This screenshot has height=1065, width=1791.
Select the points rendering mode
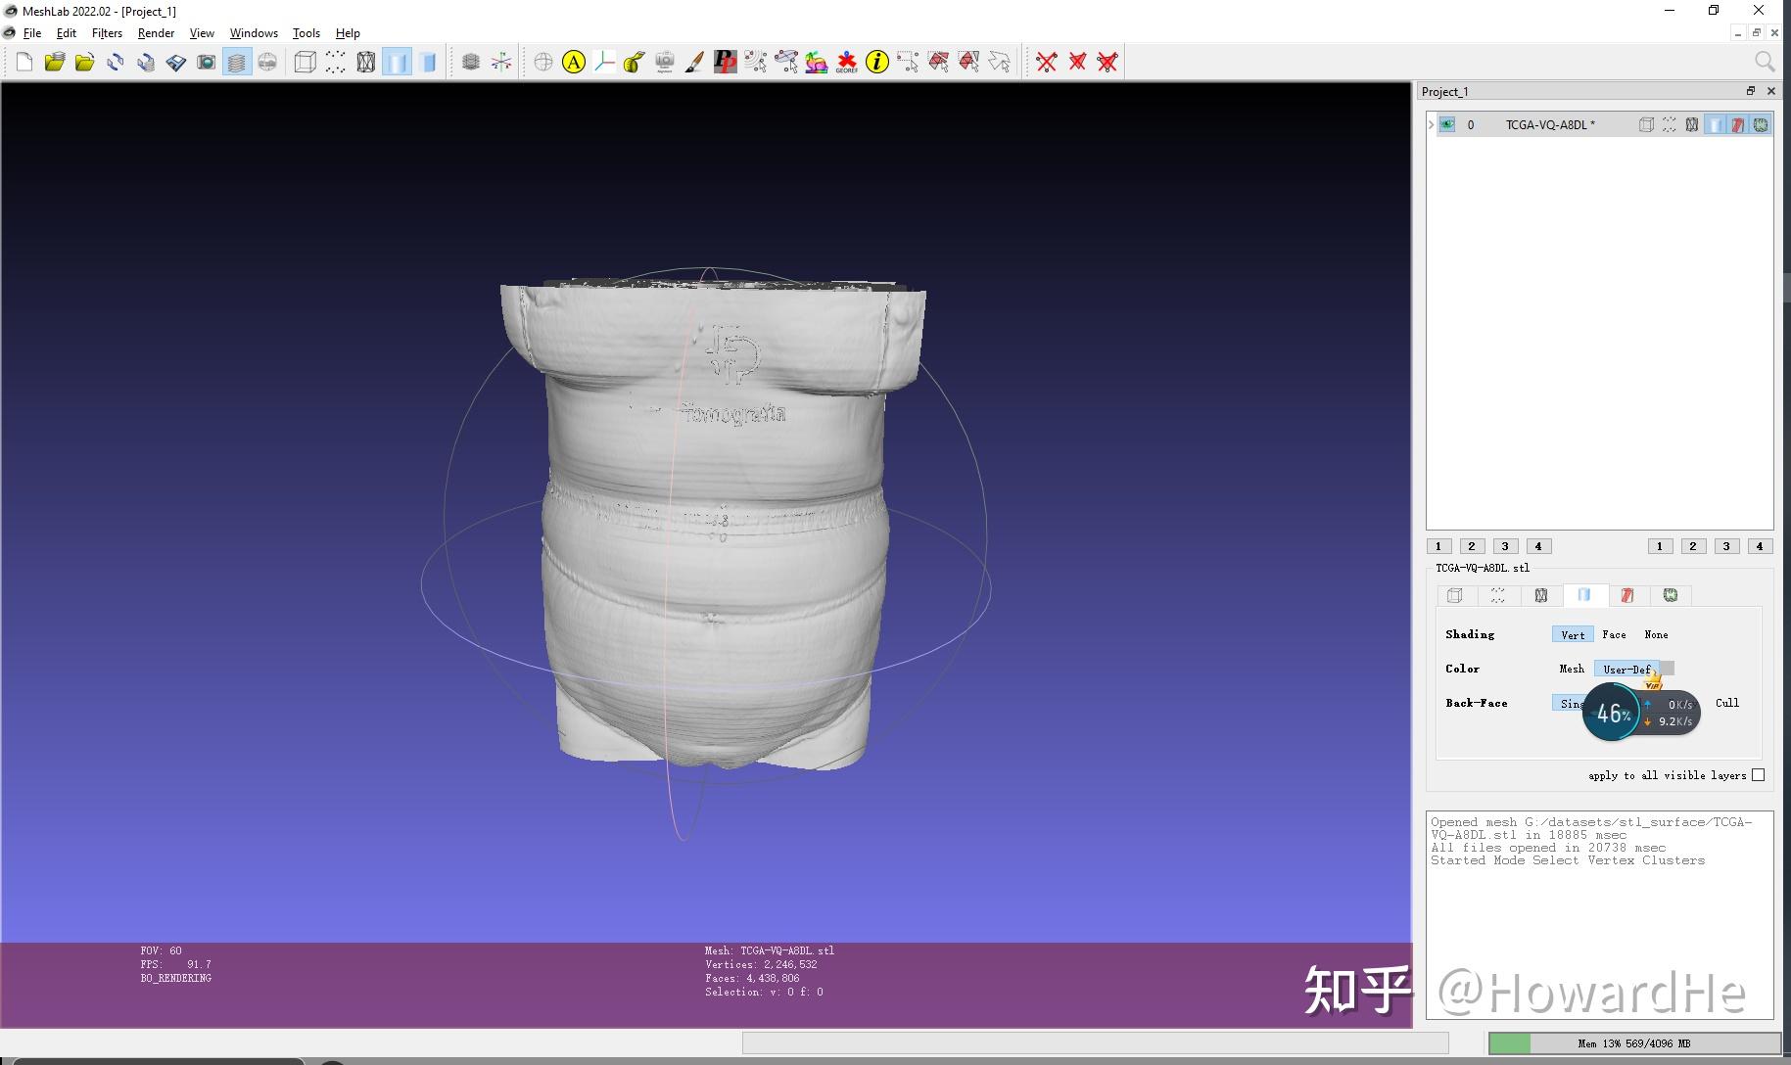pyautogui.click(x=335, y=62)
